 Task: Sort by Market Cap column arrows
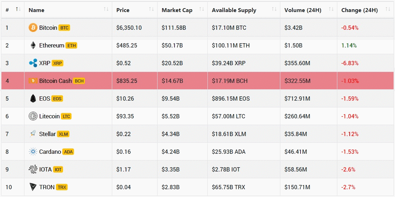[202, 9]
